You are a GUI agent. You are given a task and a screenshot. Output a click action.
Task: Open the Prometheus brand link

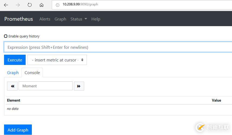pyautogui.click(x=19, y=19)
